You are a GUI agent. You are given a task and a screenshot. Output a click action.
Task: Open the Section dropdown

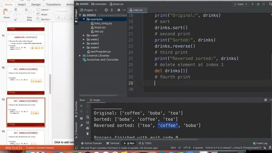tap(44, 20)
